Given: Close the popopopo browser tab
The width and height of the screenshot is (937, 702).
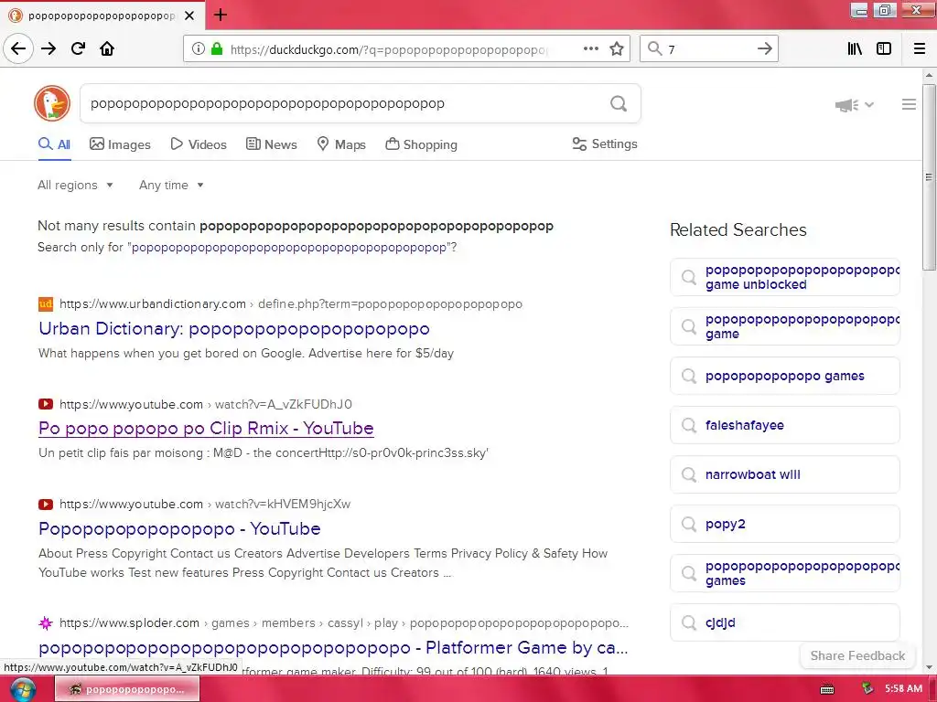Looking at the screenshot, I should pos(189,16).
